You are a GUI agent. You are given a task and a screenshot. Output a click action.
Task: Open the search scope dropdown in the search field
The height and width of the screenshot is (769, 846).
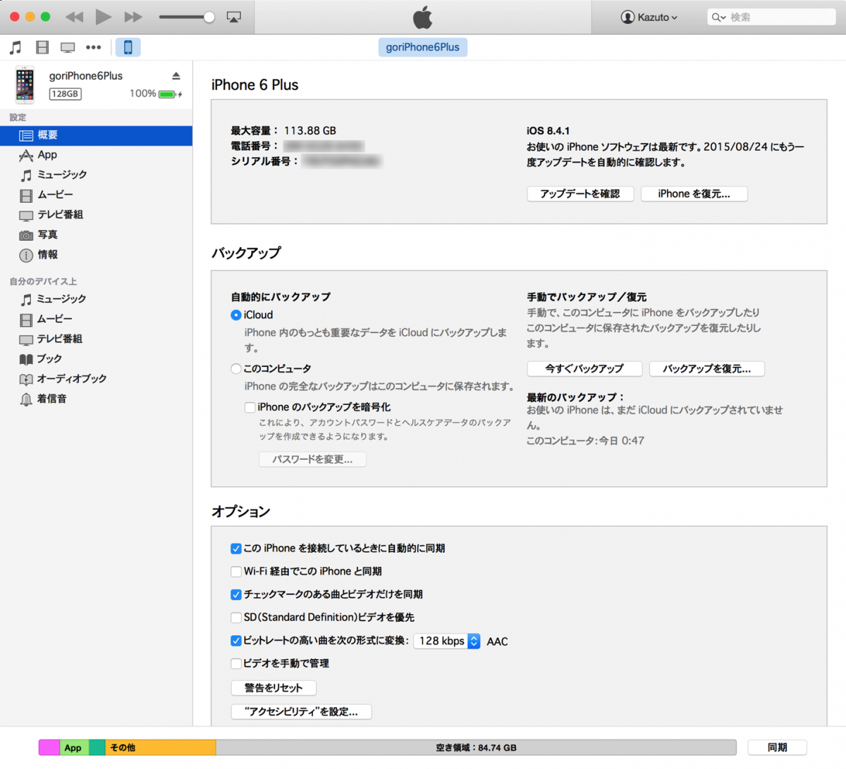point(718,17)
